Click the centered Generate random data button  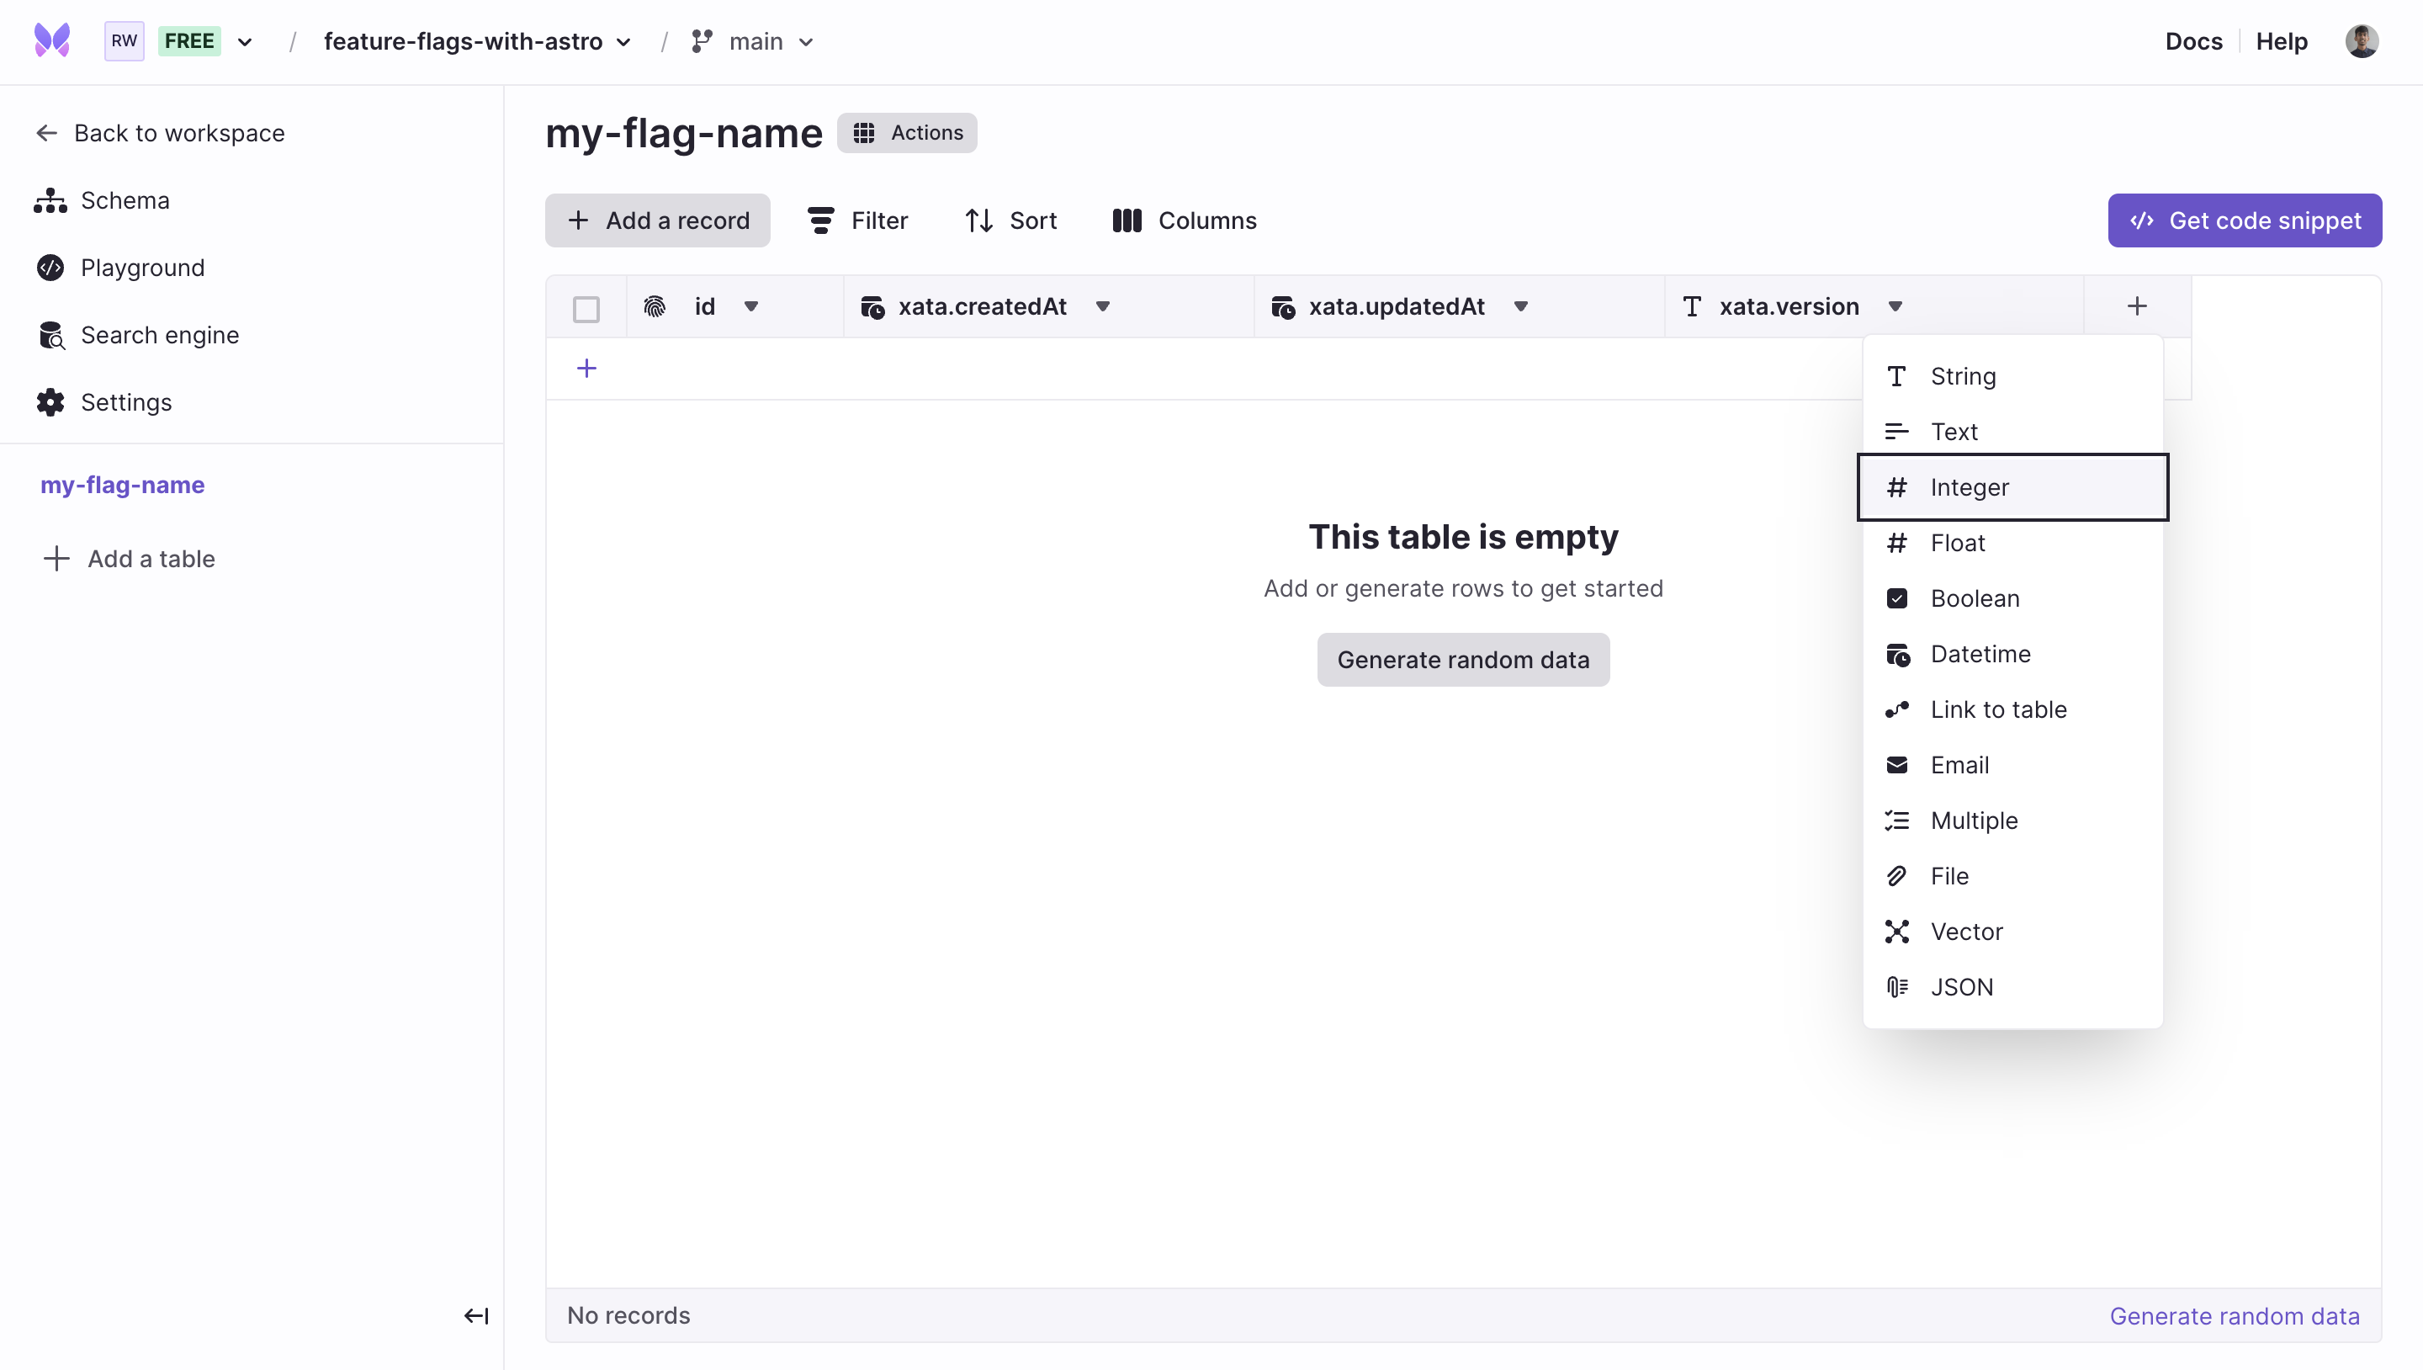[x=1463, y=659]
